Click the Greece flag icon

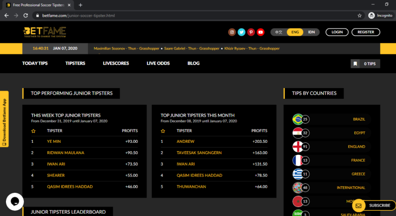pos(298,174)
